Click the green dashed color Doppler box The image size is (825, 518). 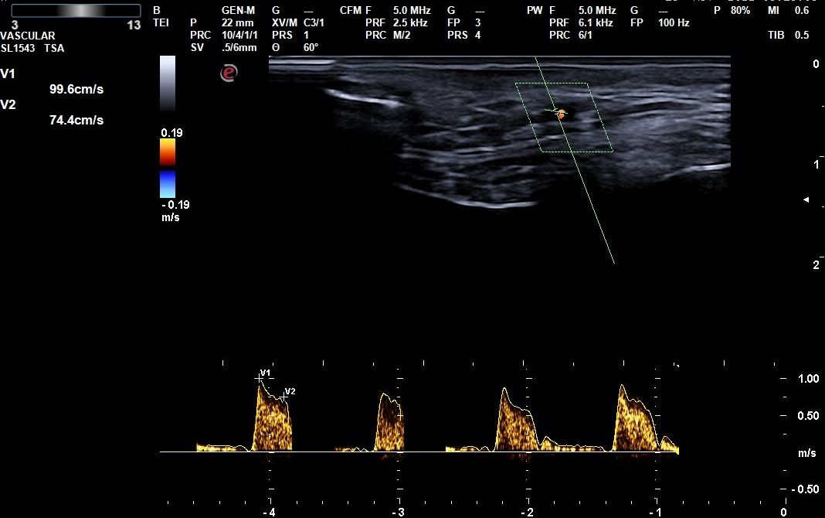click(x=564, y=118)
